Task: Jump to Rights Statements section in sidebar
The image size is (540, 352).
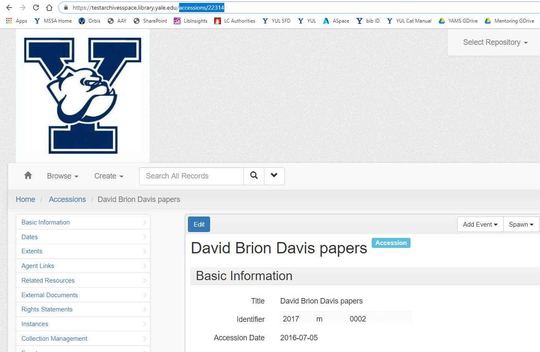Action: 83,309
